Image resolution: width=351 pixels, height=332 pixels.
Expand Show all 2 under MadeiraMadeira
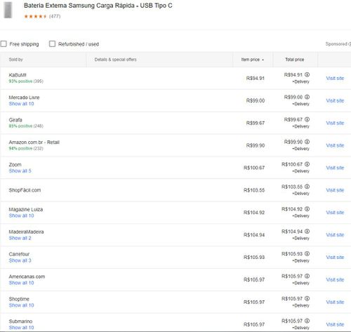click(x=20, y=238)
